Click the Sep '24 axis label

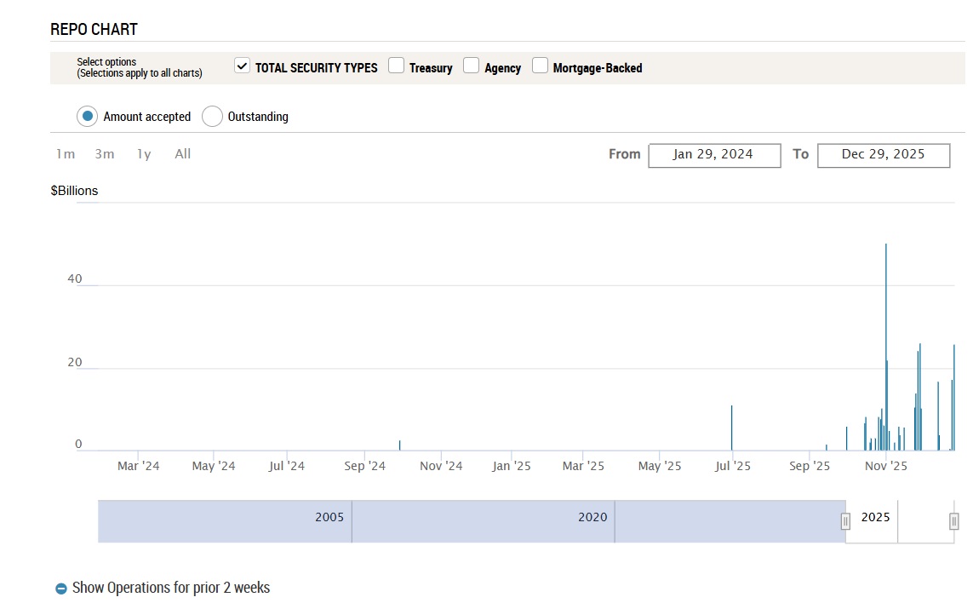coord(365,466)
